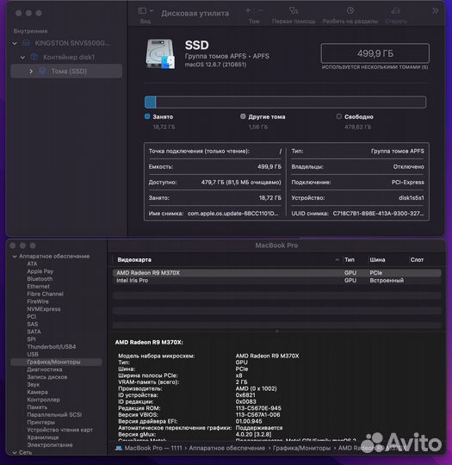Select the AMD Radeon R9 M370X row
The height and width of the screenshot is (465, 452).
[x=276, y=273]
